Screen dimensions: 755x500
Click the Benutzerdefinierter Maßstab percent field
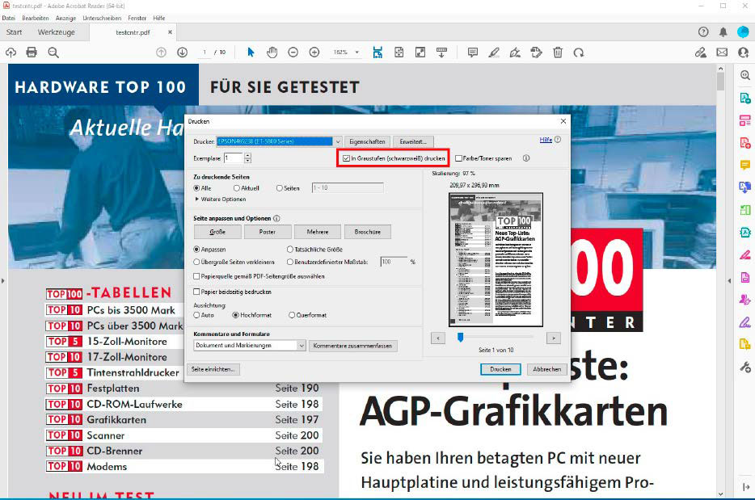click(x=394, y=262)
